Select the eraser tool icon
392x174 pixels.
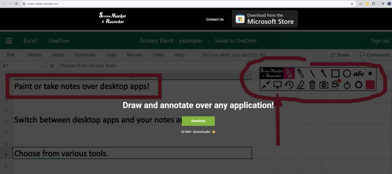(301, 85)
